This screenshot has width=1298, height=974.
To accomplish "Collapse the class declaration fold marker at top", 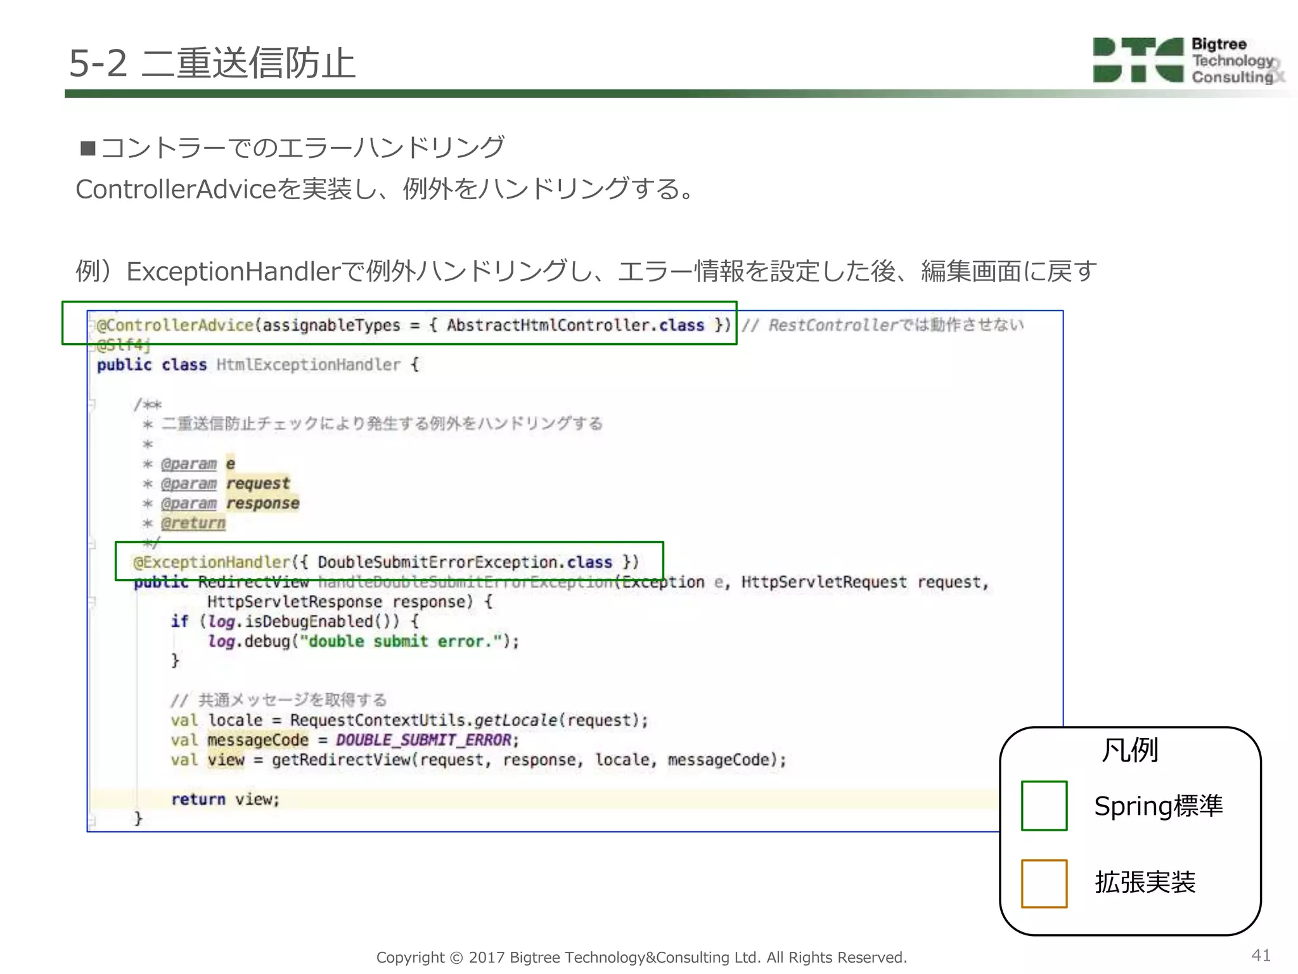I will coord(92,325).
